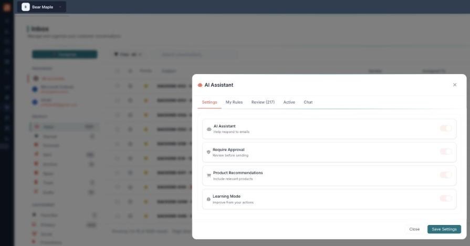Click the icon in Learning Mode row
Viewport: 470px width, 246px height.
pos(208,199)
